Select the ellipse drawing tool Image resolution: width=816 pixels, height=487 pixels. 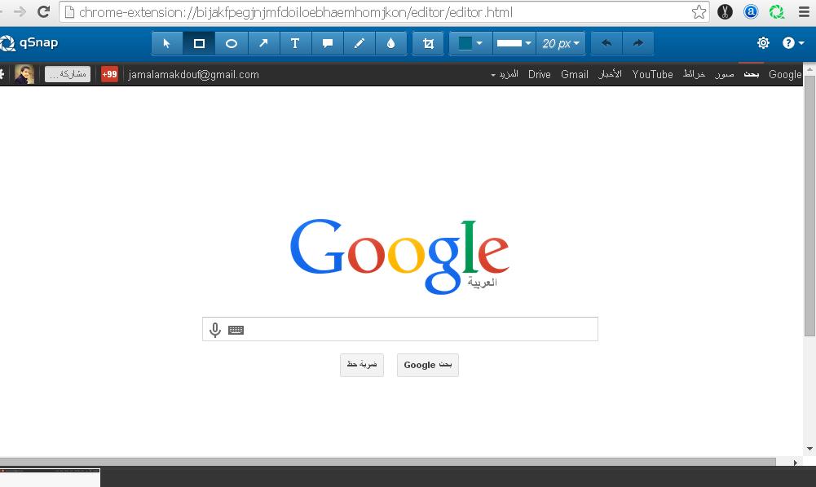coord(231,43)
